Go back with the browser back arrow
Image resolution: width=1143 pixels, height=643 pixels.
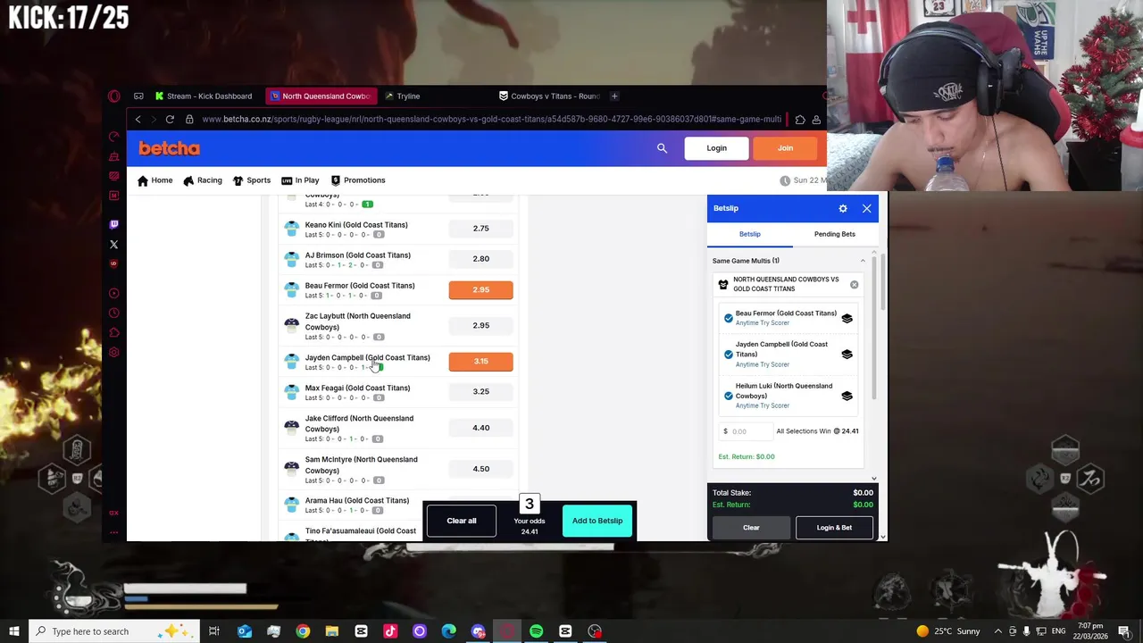coord(138,119)
